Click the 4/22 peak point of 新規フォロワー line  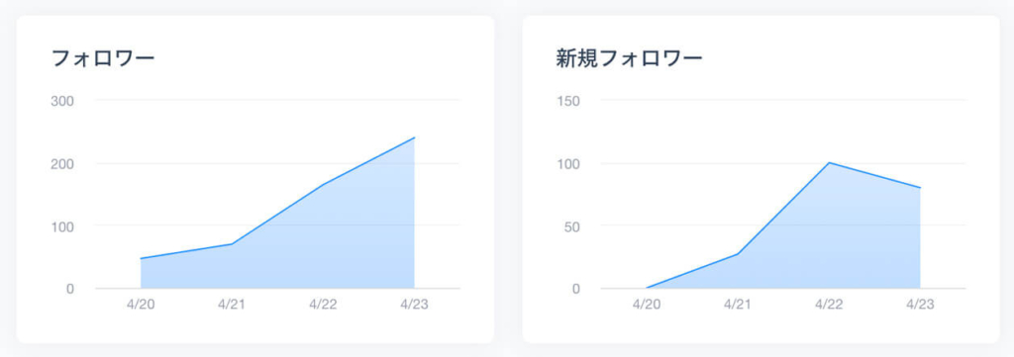point(829,163)
